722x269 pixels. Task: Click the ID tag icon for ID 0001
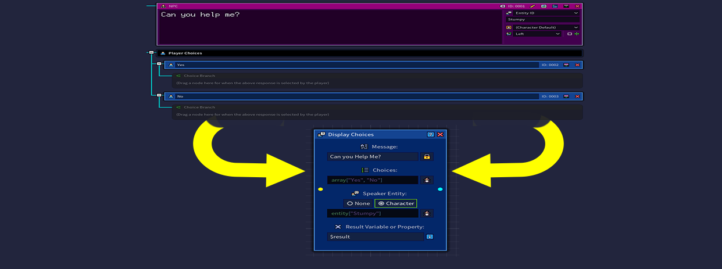click(x=503, y=6)
